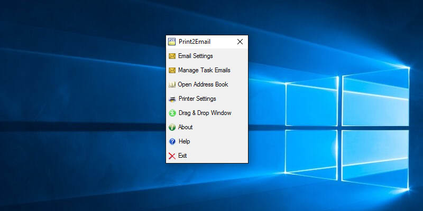Show the Drag & Drop Window

click(x=205, y=113)
